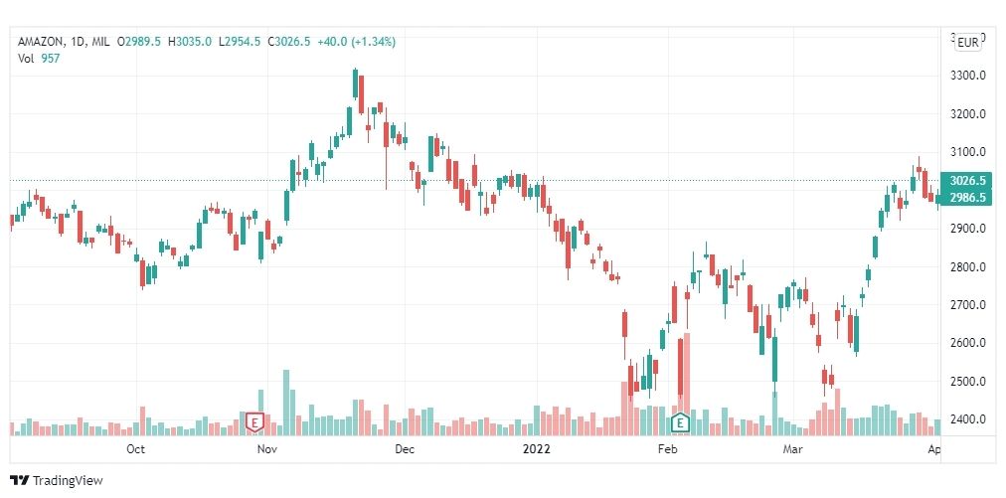Click the green earnings E marker

click(x=679, y=422)
